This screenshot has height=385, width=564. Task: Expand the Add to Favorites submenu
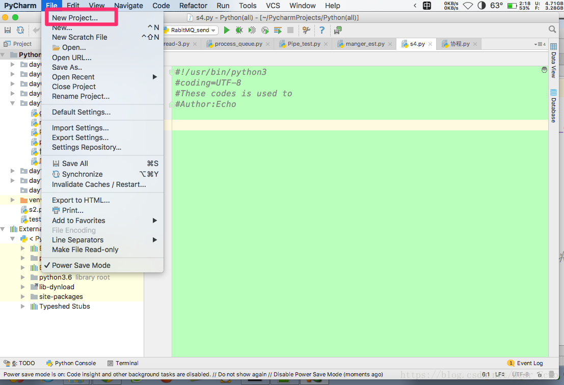[x=102, y=221]
